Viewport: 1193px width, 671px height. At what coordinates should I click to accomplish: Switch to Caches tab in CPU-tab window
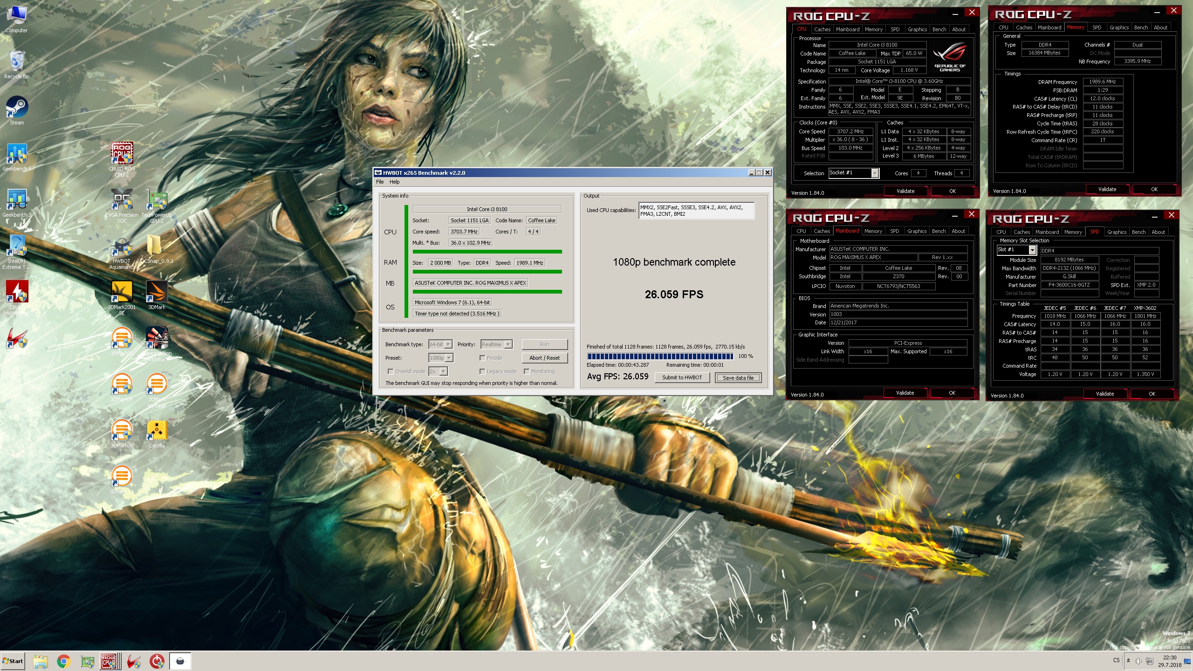[822, 29]
